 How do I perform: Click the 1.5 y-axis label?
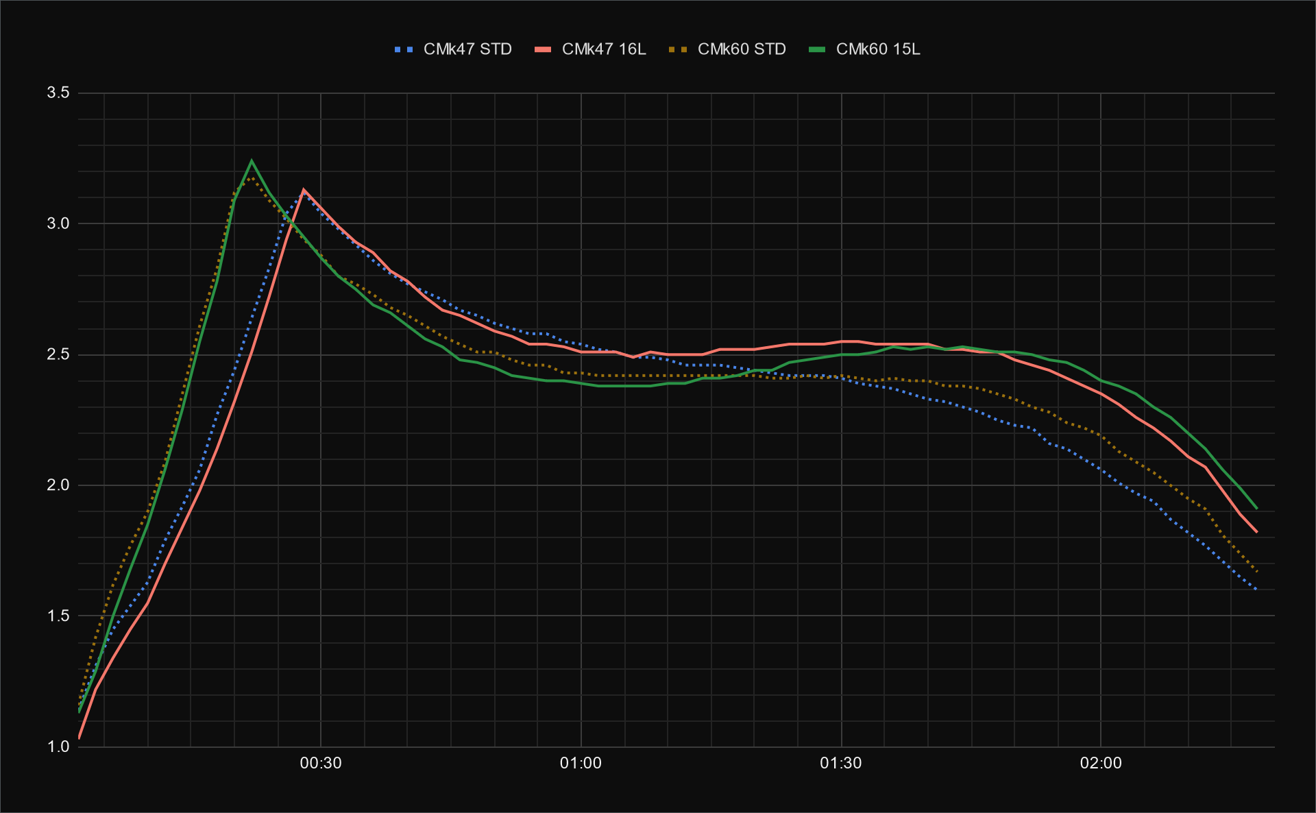coord(58,616)
